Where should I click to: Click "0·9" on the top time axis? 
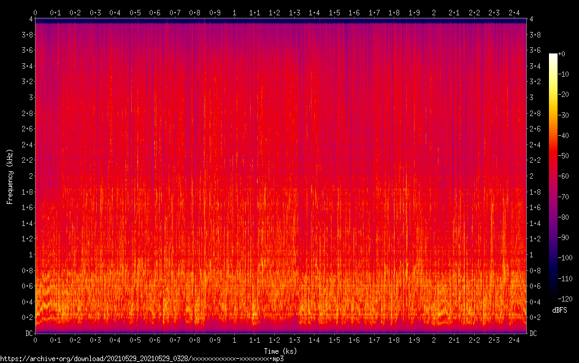coord(215,13)
